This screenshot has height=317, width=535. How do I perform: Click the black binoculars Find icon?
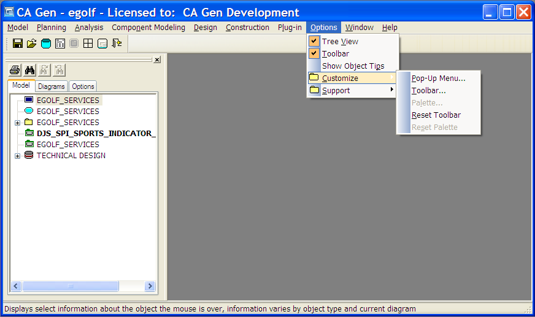[x=29, y=71]
